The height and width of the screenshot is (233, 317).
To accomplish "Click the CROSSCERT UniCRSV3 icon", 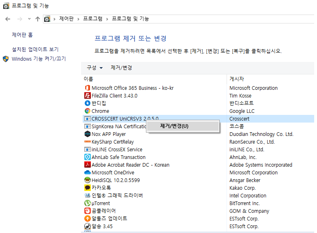I will click(x=87, y=119).
